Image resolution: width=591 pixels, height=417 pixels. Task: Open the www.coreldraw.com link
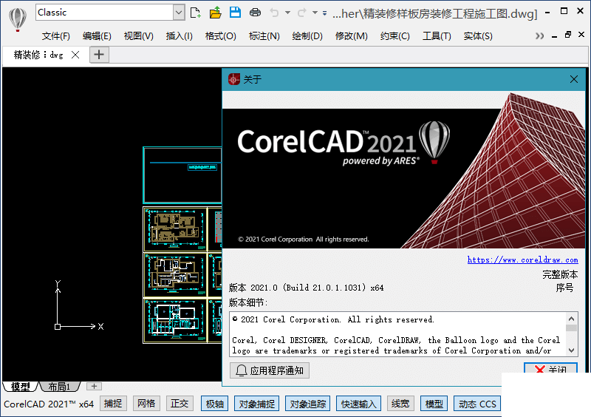522,260
